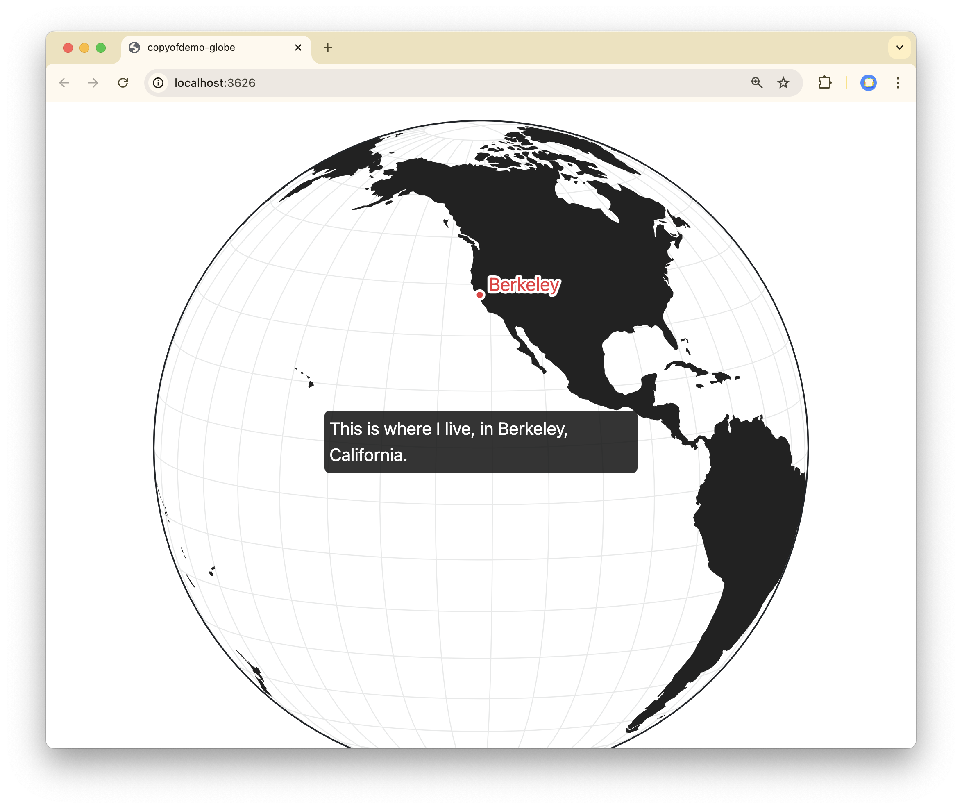The height and width of the screenshot is (809, 962).
Task: Close the copyofdemo-globe tab
Action: tap(298, 48)
